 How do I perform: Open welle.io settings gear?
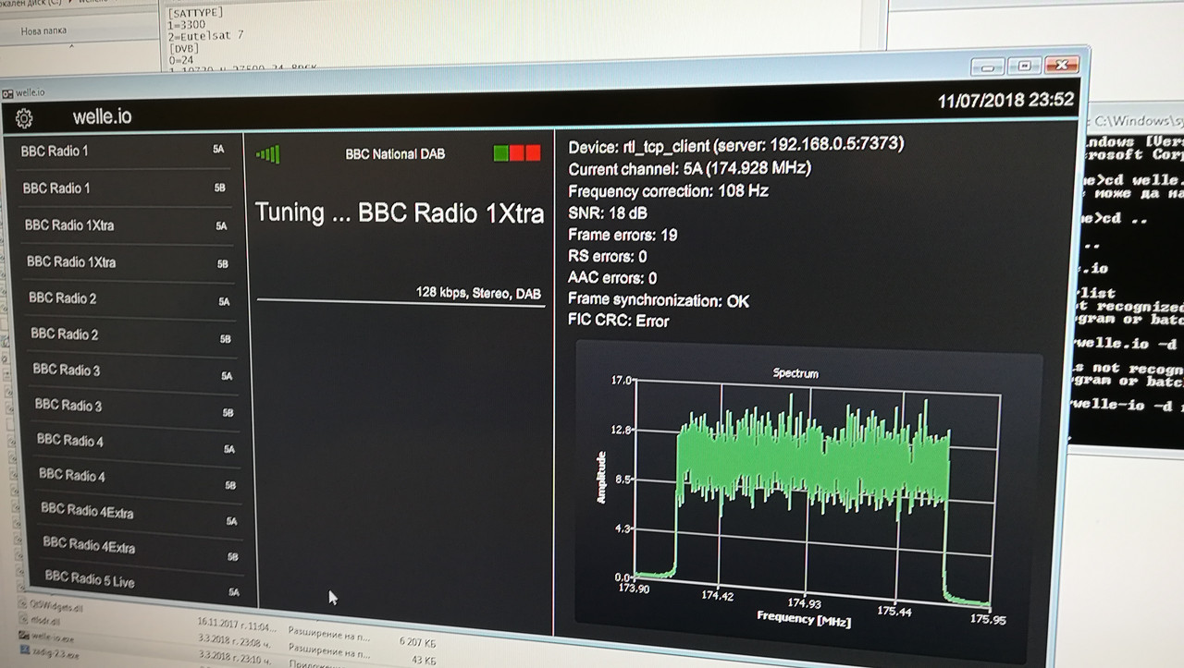(24, 119)
